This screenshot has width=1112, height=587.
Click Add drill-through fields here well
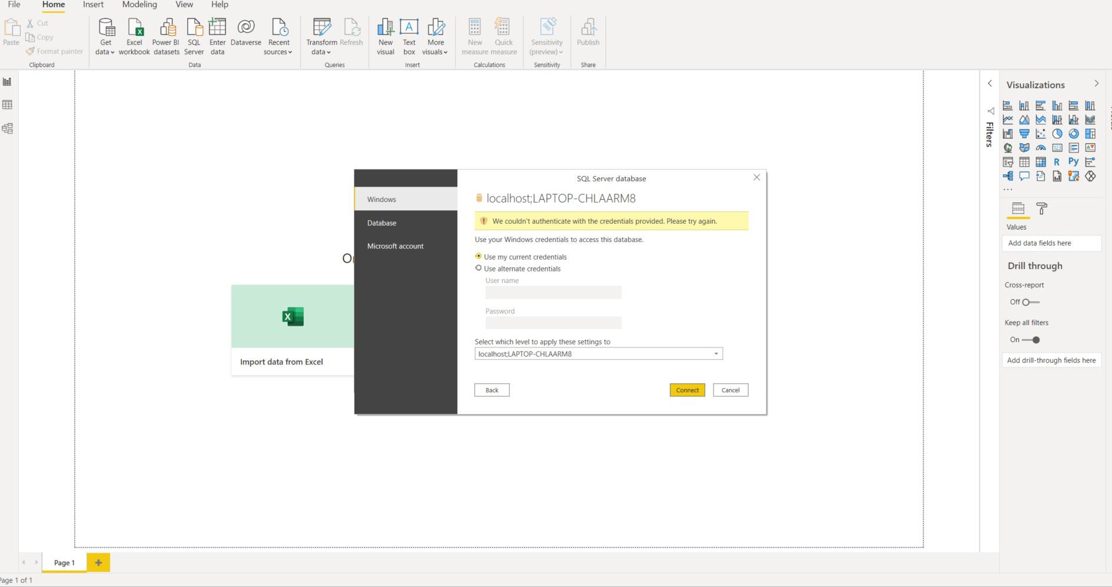1051,360
